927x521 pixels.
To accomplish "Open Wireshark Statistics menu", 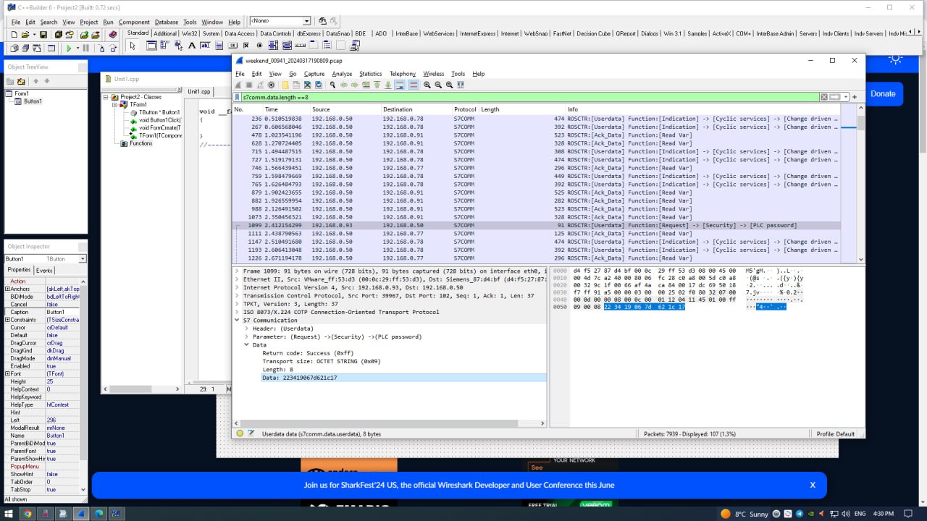I will pyautogui.click(x=370, y=74).
